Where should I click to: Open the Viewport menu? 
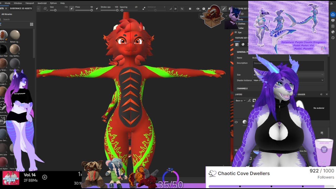click(30, 3)
